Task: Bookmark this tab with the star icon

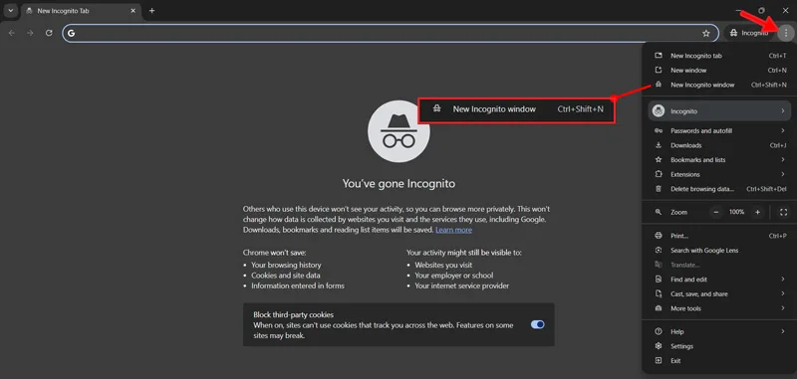Action: pyautogui.click(x=706, y=33)
